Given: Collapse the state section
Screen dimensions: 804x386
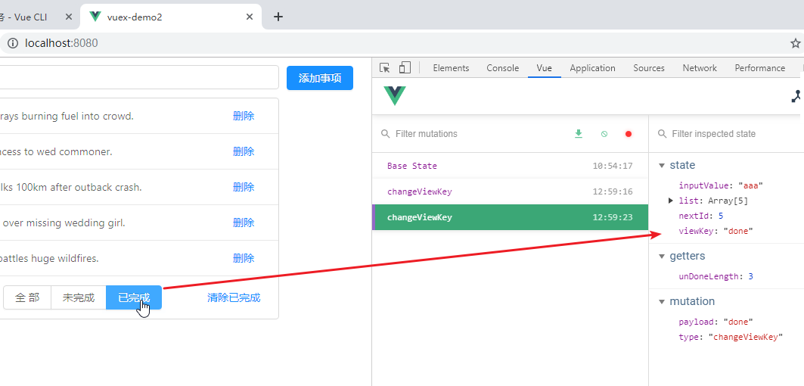Looking at the screenshot, I should (663, 165).
